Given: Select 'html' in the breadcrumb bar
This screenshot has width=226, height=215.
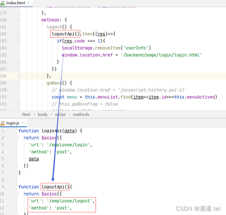Looking at the screenshot, I should click(26, 114).
